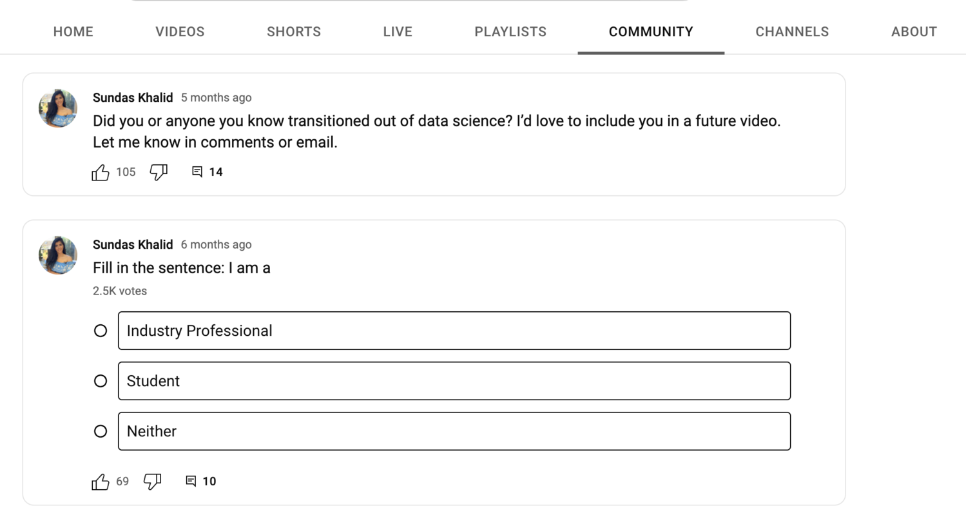Viewport: 966px width, 524px height.
Task: Open the SHORTS tab
Action: pyautogui.click(x=293, y=31)
